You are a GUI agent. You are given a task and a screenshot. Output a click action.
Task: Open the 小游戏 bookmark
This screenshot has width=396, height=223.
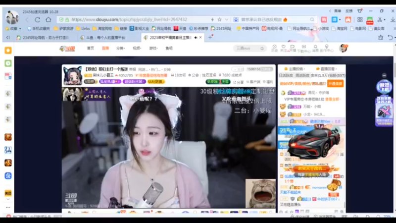pyautogui.click(x=321, y=29)
